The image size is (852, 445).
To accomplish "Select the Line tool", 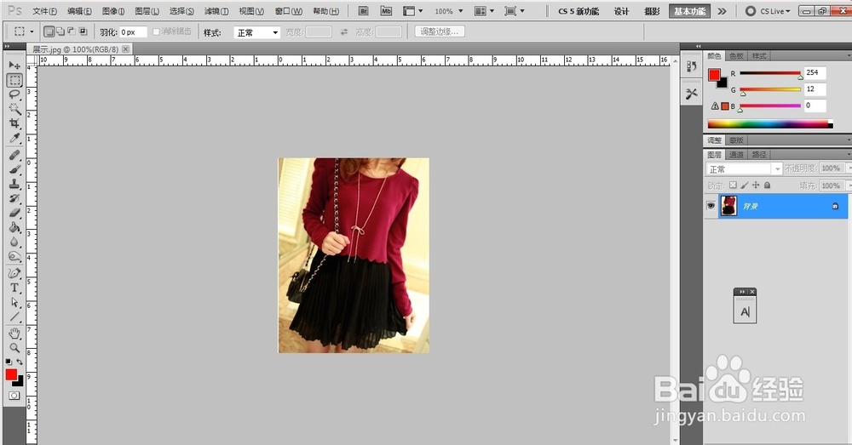I will click(x=14, y=317).
